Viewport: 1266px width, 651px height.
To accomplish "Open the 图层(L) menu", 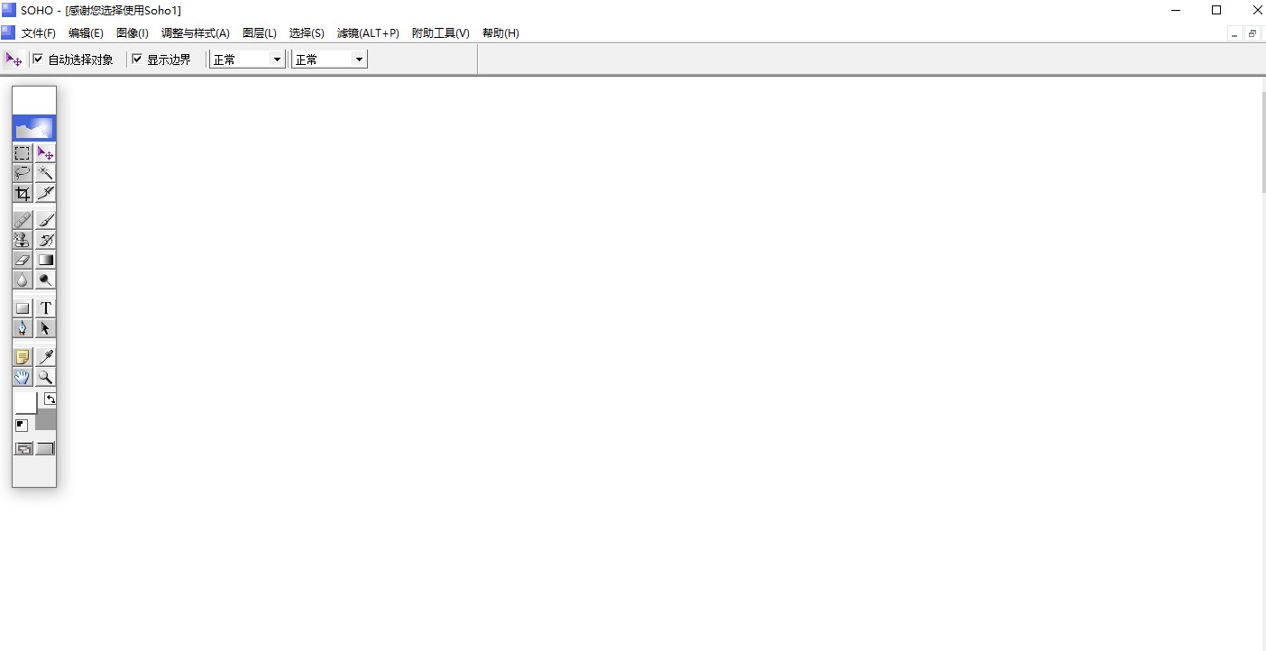I will (x=260, y=33).
